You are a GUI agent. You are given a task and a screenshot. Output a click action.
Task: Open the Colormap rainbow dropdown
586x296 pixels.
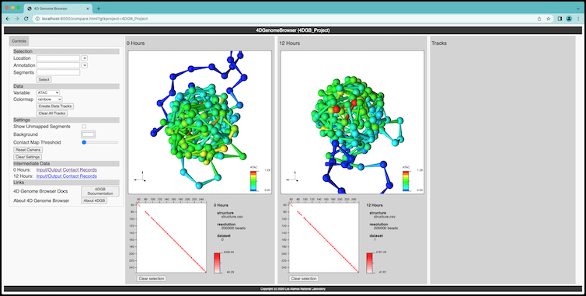click(x=49, y=99)
